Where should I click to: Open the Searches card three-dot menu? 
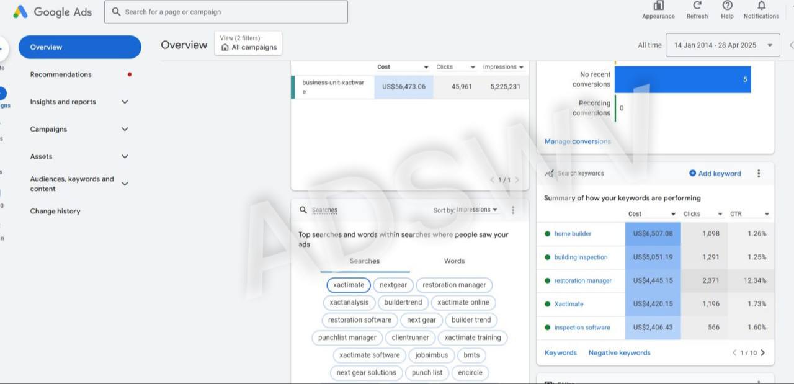coord(513,210)
